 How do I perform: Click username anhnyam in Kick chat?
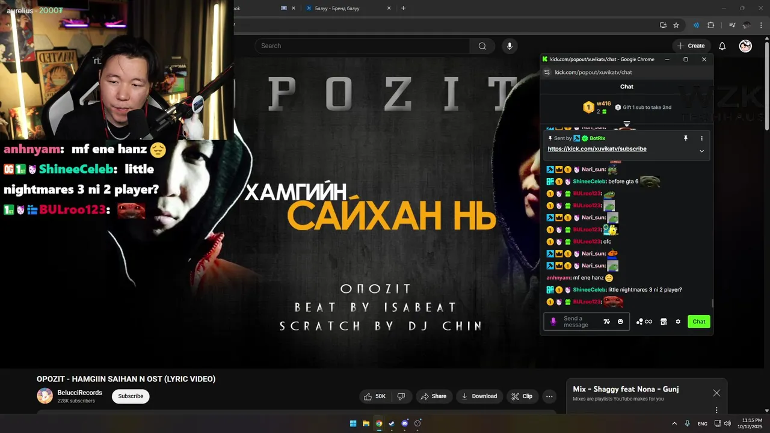(x=559, y=278)
